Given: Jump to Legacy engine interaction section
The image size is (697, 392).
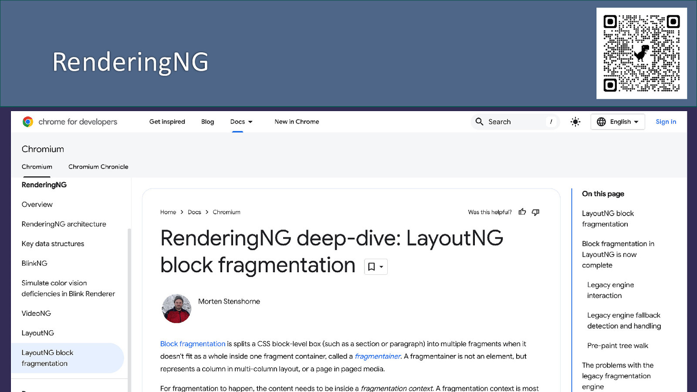Looking at the screenshot, I should coord(610,290).
